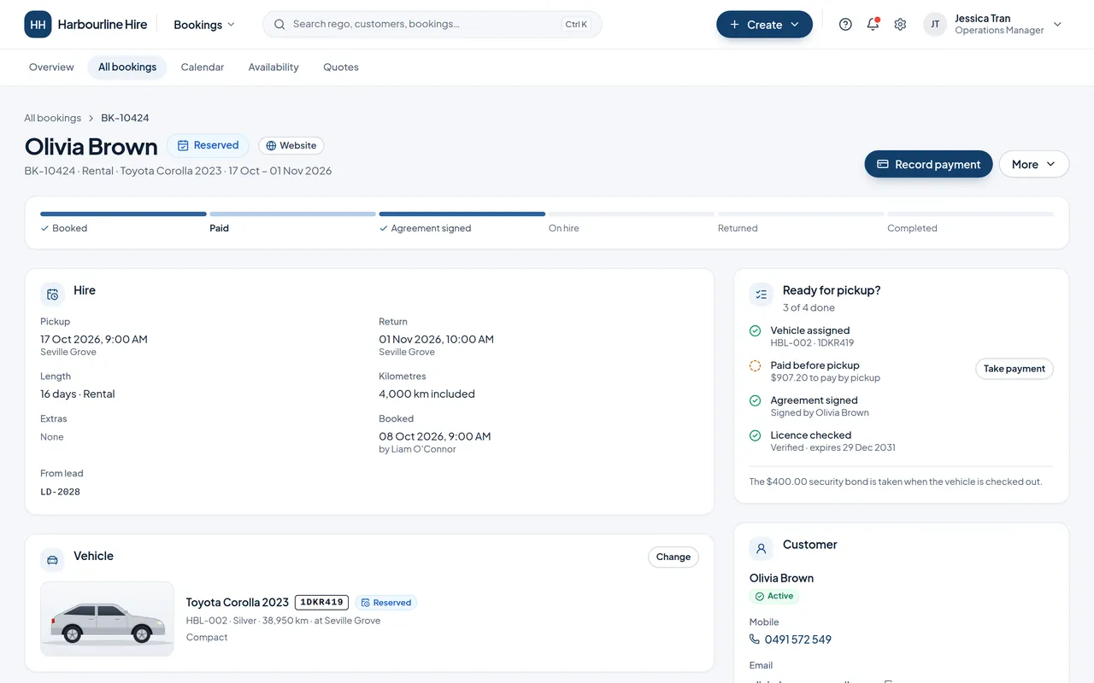The height and width of the screenshot is (683, 1094).
Task: Click the JT user avatar
Action: (935, 25)
